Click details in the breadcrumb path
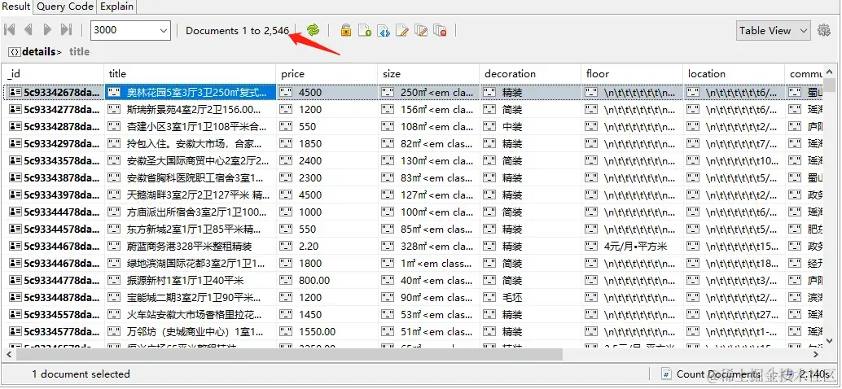 click(38, 52)
